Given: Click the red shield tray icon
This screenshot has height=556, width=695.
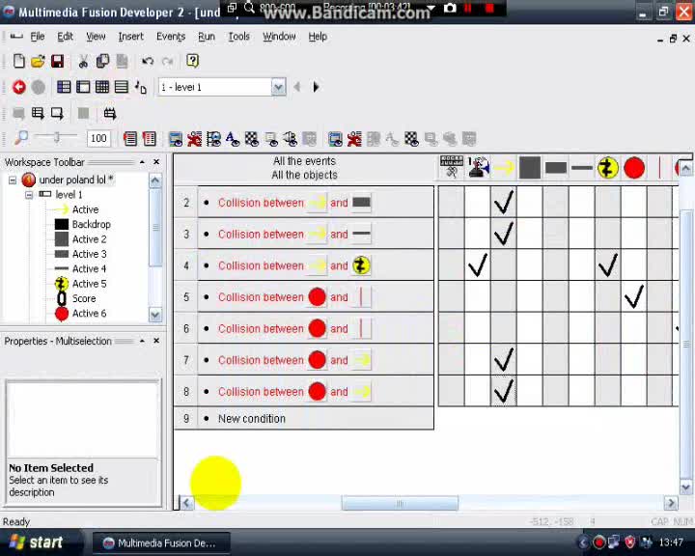Looking at the screenshot, I should pyautogui.click(x=629, y=542).
